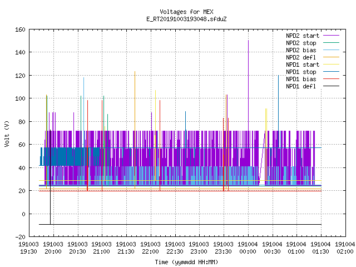Image resolution: width=356 pixels, height=267 pixels.
Task: Click the 191003 22:00 x-axis tick label
Action: click(151, 248)
